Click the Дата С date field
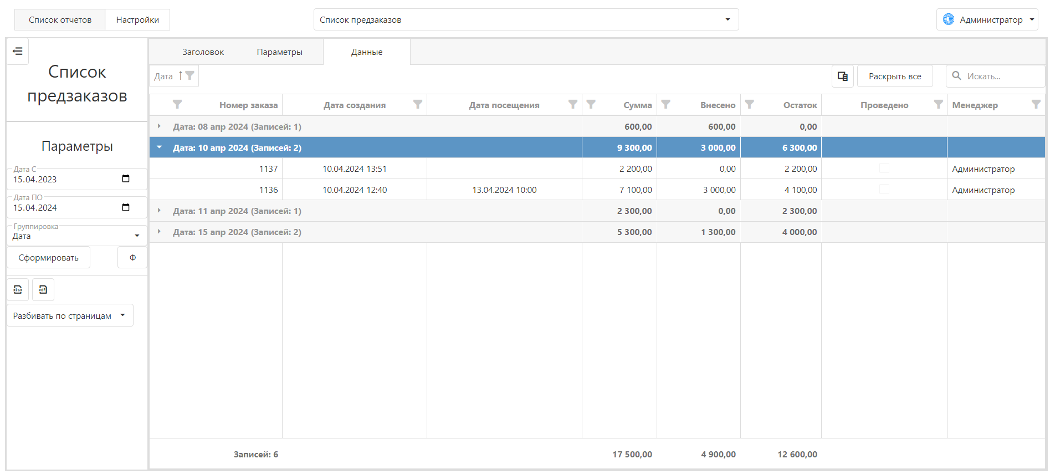Screen dimensions: 1050x474 77,179
